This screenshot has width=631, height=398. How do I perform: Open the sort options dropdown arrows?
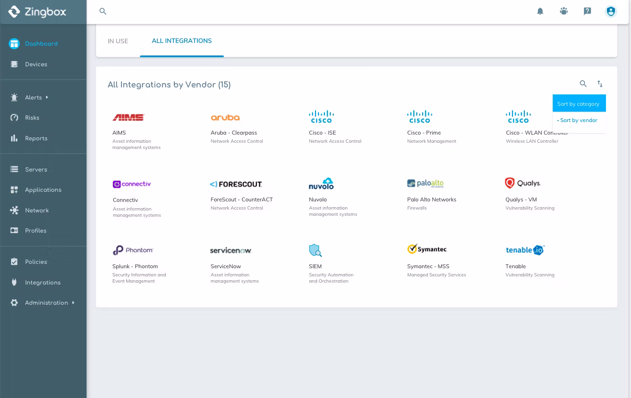[x=600, y=84]
